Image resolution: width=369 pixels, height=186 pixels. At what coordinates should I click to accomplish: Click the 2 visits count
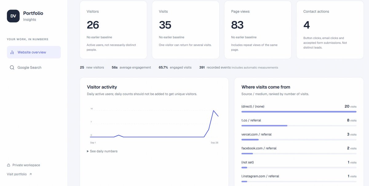click(352, 148)
